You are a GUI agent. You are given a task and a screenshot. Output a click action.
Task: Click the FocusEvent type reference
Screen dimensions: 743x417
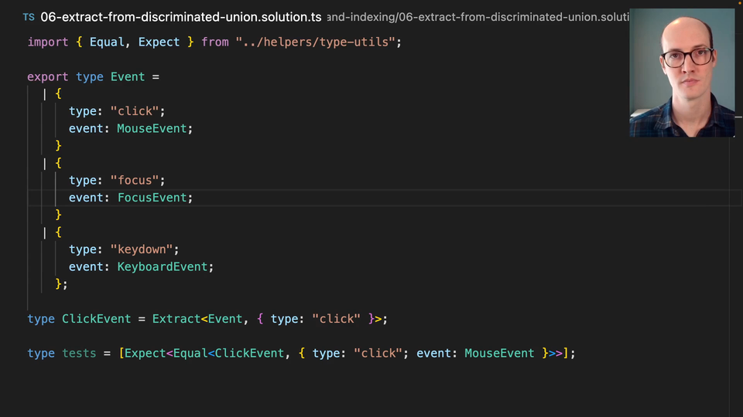tap(152, 198)
